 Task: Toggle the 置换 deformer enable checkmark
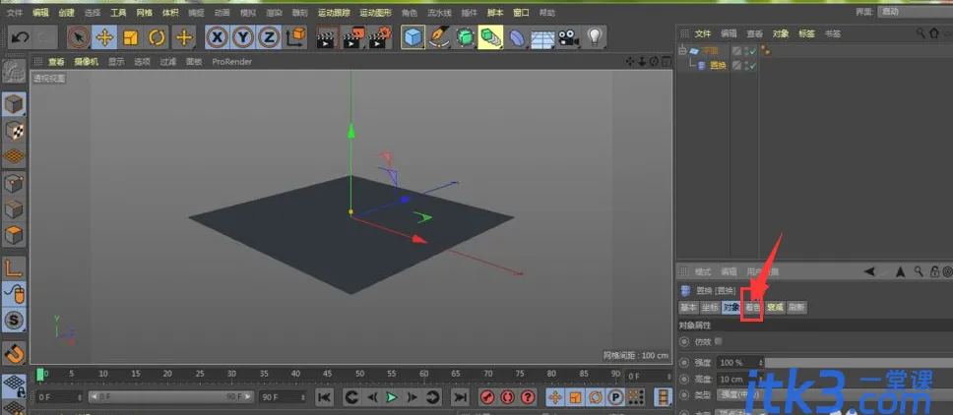coord(754,66)
